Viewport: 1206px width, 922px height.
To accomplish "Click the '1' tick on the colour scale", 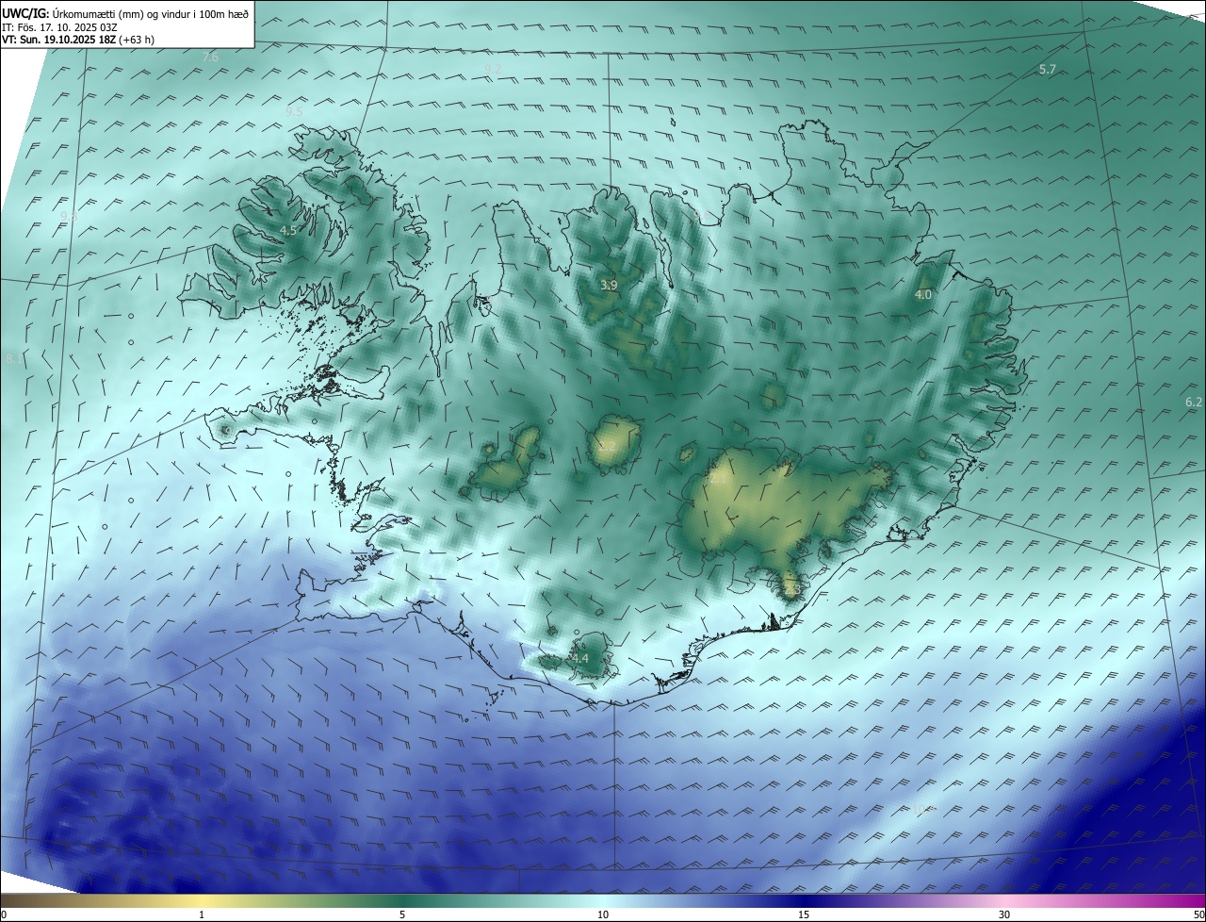I will 202,914.
